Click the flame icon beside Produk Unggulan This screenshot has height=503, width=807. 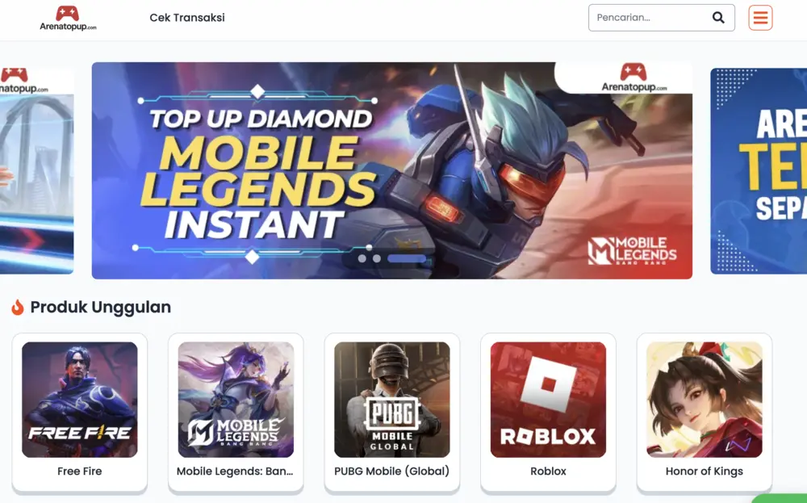pyautogui.click(x=18, y=307)
